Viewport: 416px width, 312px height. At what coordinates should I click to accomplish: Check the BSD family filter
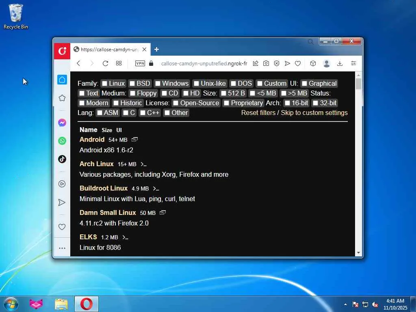[132, 84]
